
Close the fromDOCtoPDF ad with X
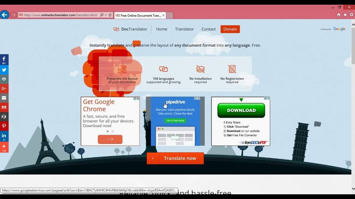click(268, 98)
